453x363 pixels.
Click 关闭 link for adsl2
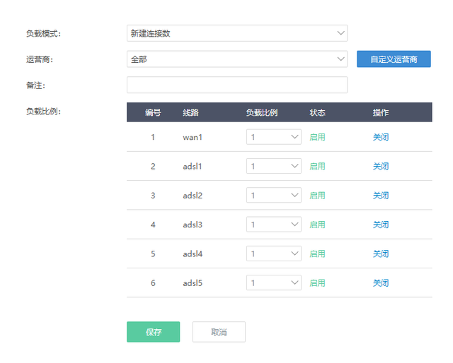click(381, 195)
